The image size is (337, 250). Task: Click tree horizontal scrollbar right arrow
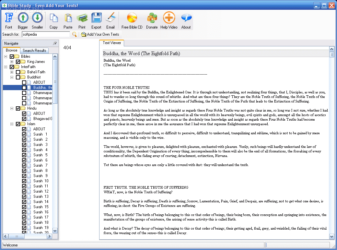pos(50,236)
